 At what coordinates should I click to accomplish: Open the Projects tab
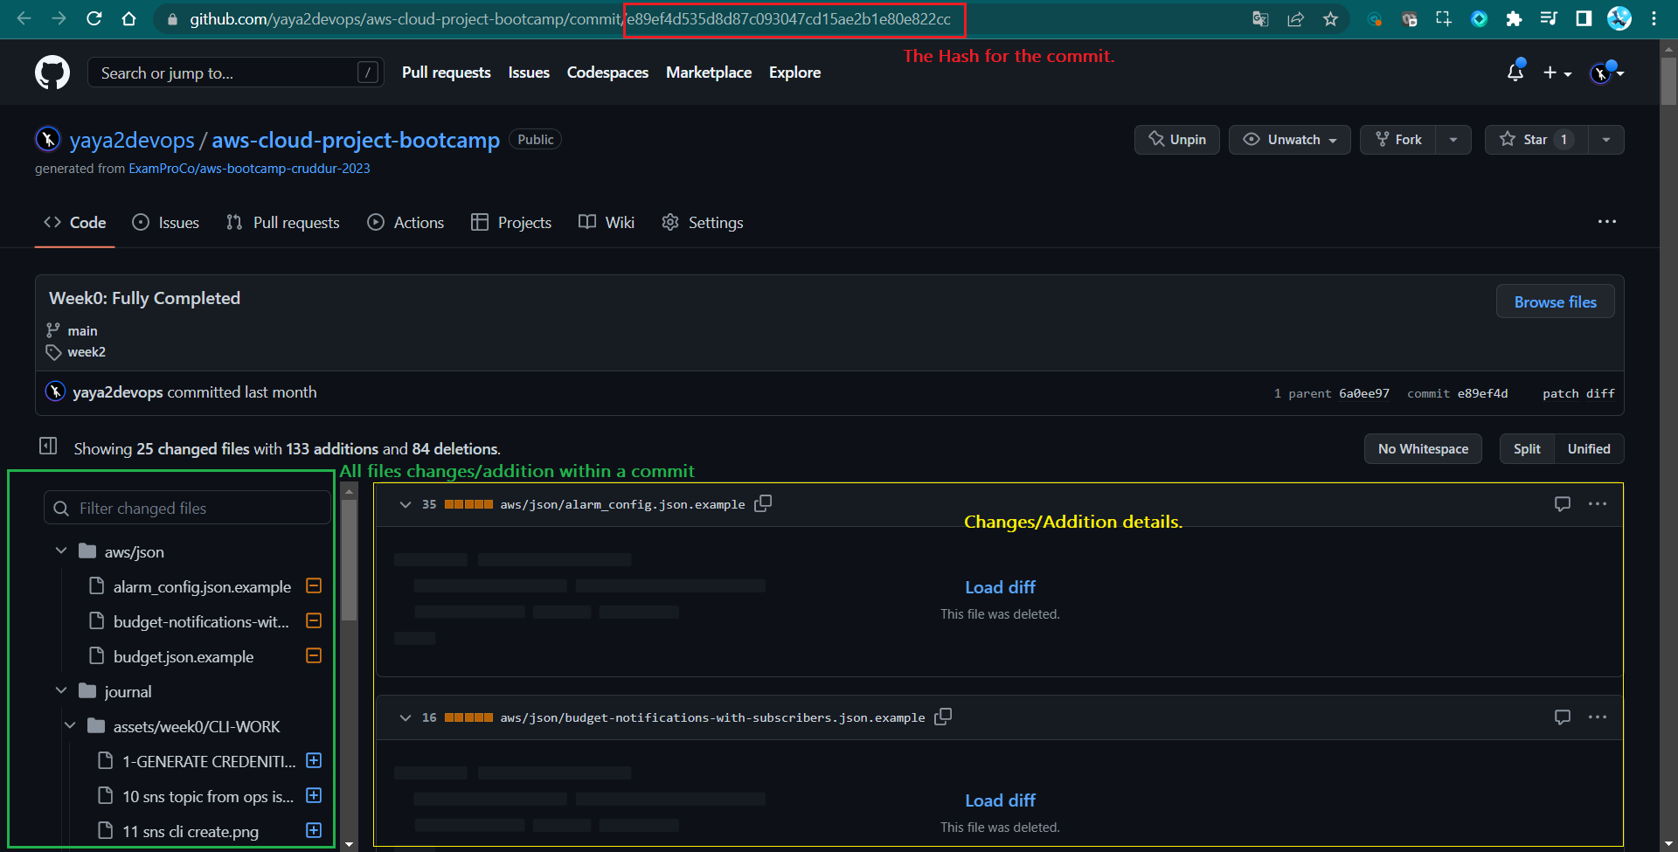[x=511, y=223]
